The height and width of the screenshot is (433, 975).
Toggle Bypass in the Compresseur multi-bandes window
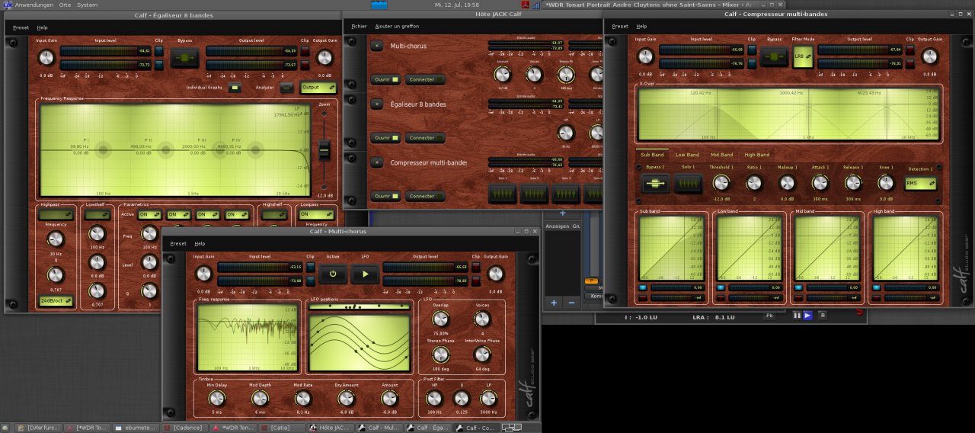coord(775,56)
